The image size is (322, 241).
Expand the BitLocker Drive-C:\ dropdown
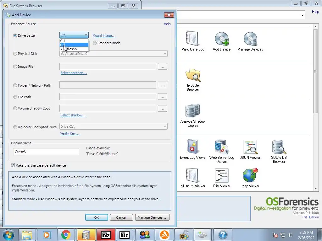(165, 126)
